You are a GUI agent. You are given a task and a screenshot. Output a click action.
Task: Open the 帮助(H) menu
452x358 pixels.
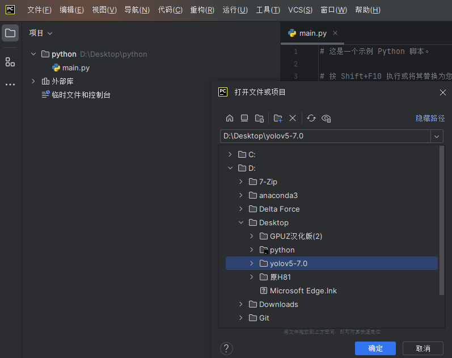tap(367, 10)
